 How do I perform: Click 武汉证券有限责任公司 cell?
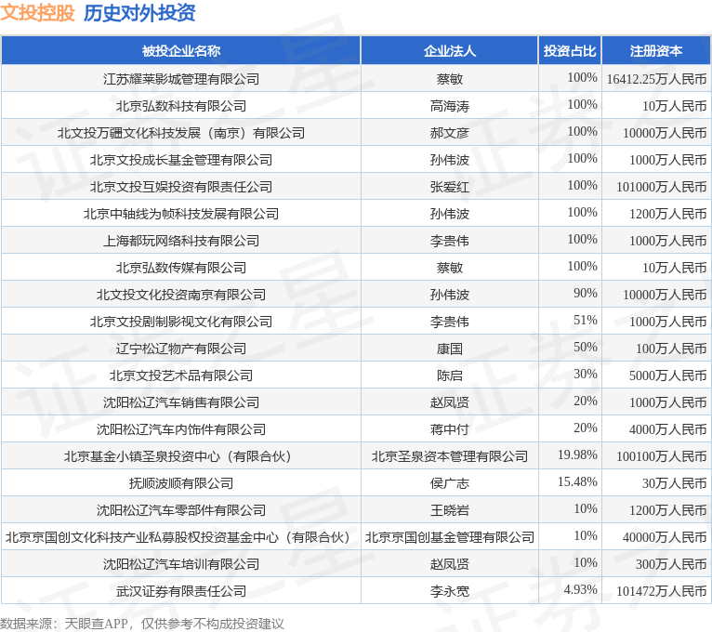click(x=180, y=591)
